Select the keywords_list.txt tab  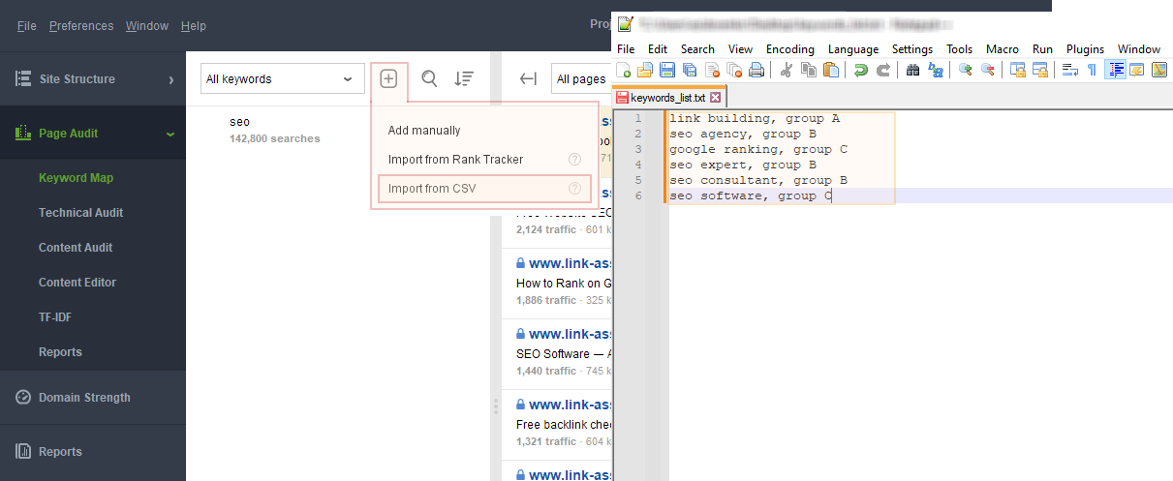668,98
